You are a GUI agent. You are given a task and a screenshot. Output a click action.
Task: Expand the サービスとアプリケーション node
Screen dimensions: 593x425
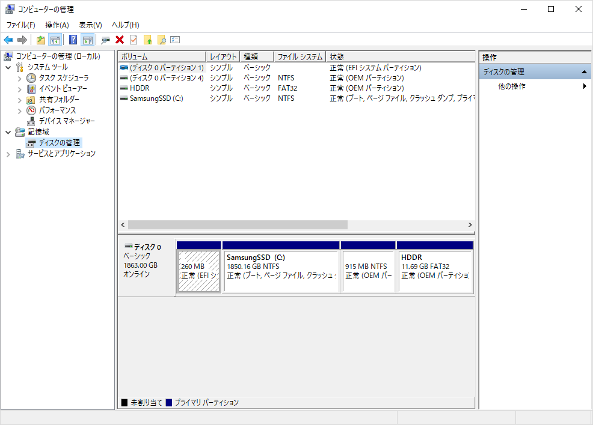(8, 154)
